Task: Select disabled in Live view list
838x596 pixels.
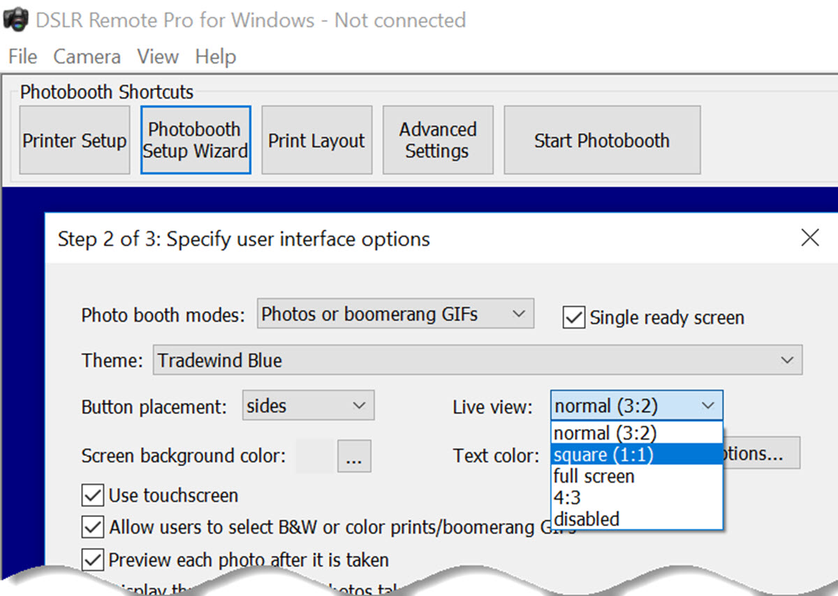Action: (x=637, y=519)
